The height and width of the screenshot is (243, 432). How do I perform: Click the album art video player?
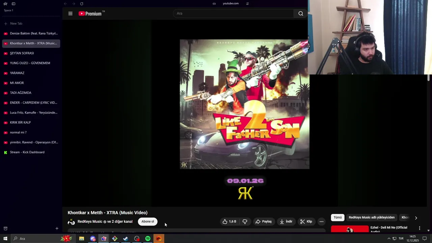[245, 104]
